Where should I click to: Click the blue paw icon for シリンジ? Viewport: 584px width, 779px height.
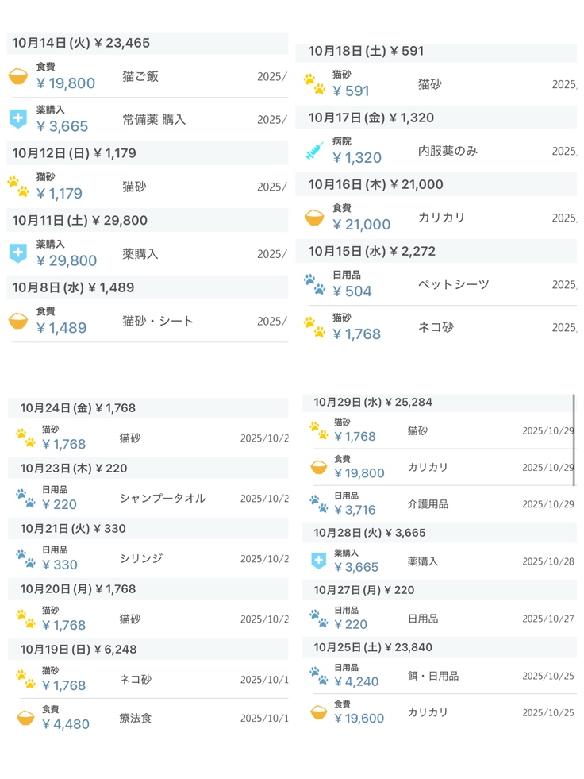[26, 558]
